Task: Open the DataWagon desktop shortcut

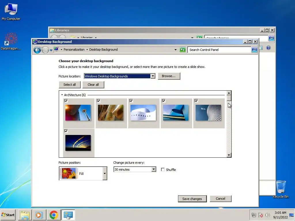Action: (x=11, y=41)
